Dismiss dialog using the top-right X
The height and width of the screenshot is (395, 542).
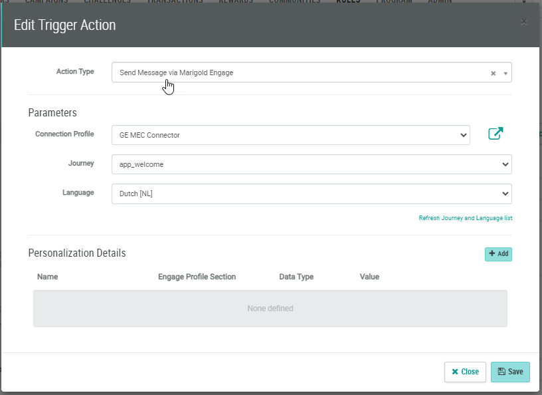(x=524, y=22)
